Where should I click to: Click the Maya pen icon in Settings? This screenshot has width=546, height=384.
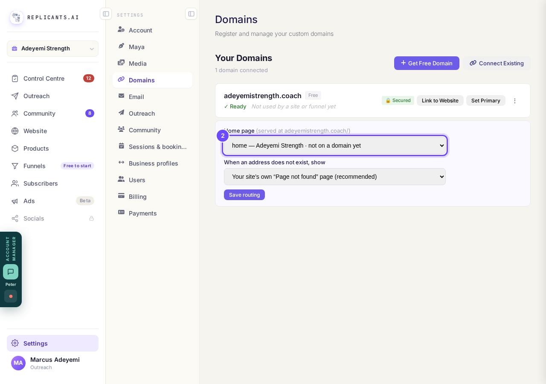pyautogui.click(x=121, y=46)
